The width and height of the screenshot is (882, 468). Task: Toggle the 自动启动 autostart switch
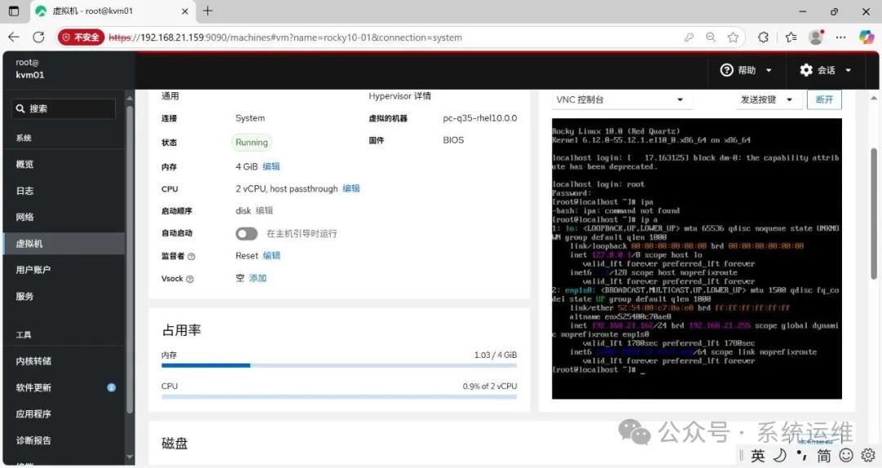tap(247, 234)
